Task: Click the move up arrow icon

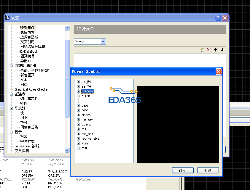Action: click(x=216, y=50)
